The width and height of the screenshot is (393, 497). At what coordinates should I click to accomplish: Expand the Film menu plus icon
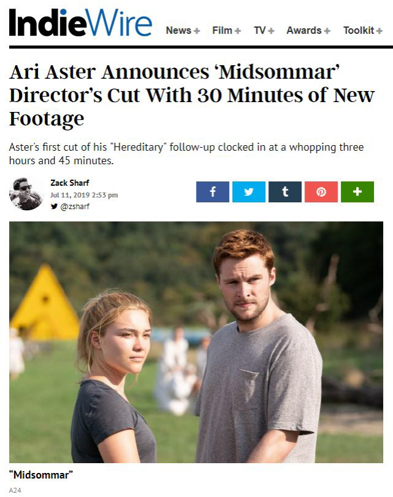(238, 31)
